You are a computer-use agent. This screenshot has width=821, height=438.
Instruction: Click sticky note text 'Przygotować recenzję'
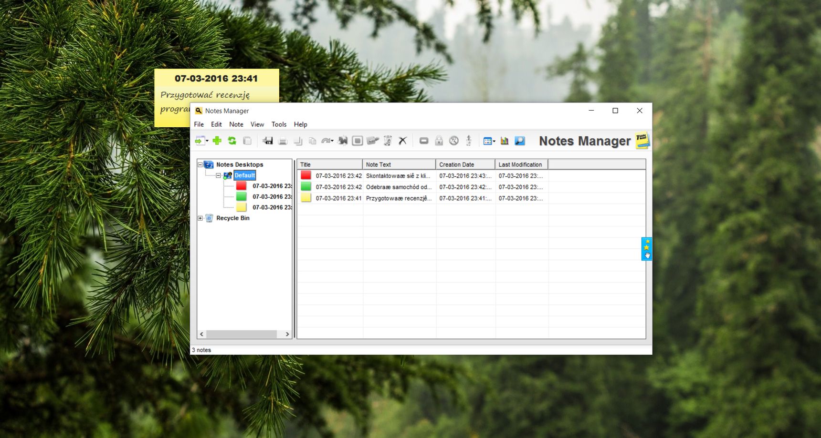pyautogui.click(x=205, y=95)
